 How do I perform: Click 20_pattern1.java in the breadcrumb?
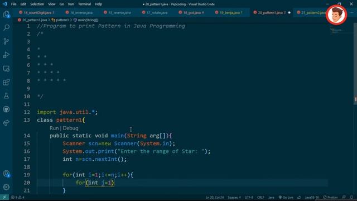tap(35, 20)
